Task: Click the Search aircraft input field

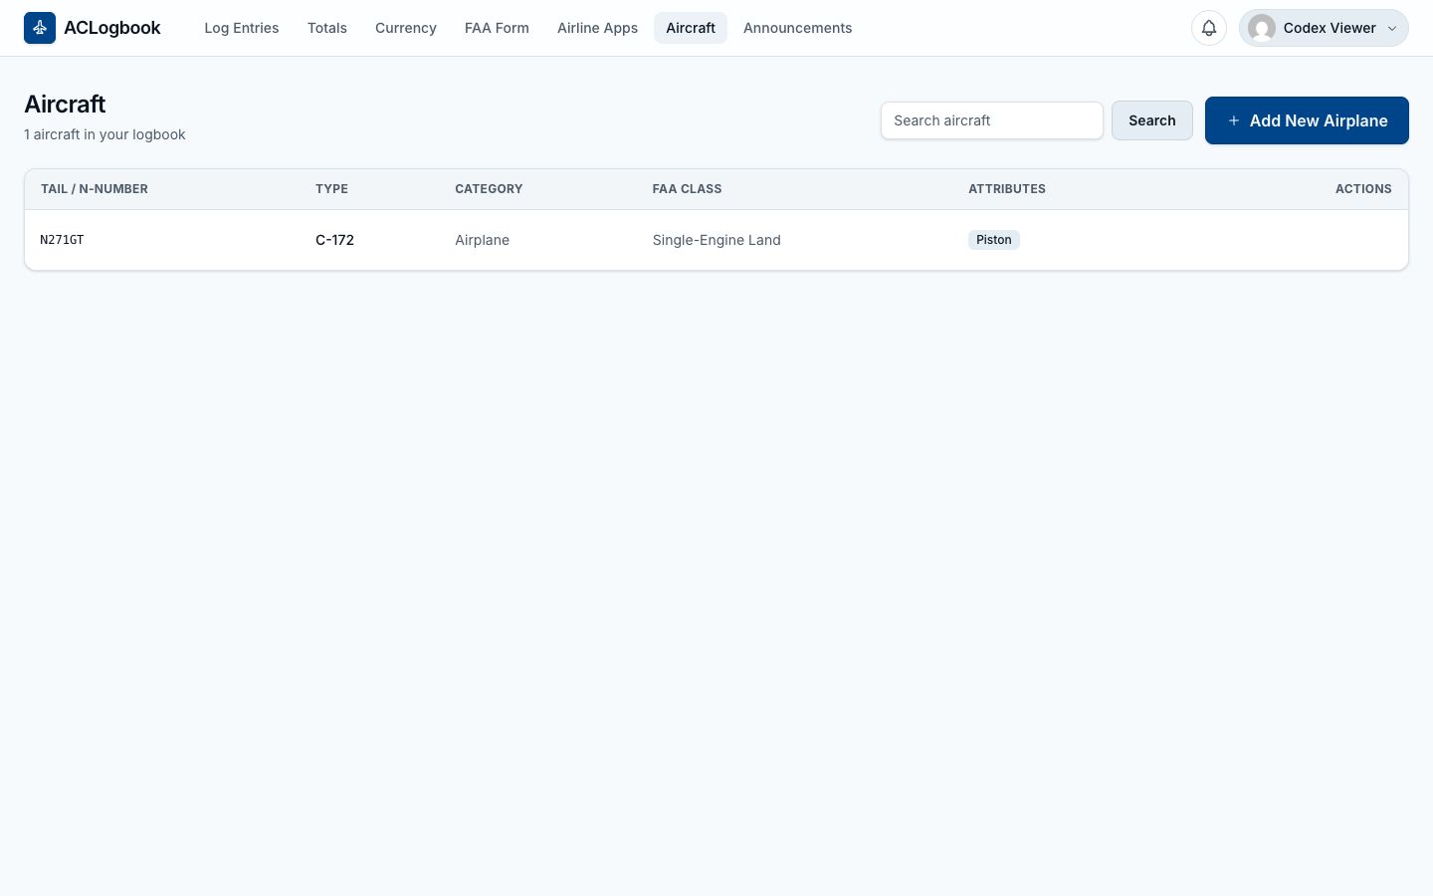Action: 992,120
